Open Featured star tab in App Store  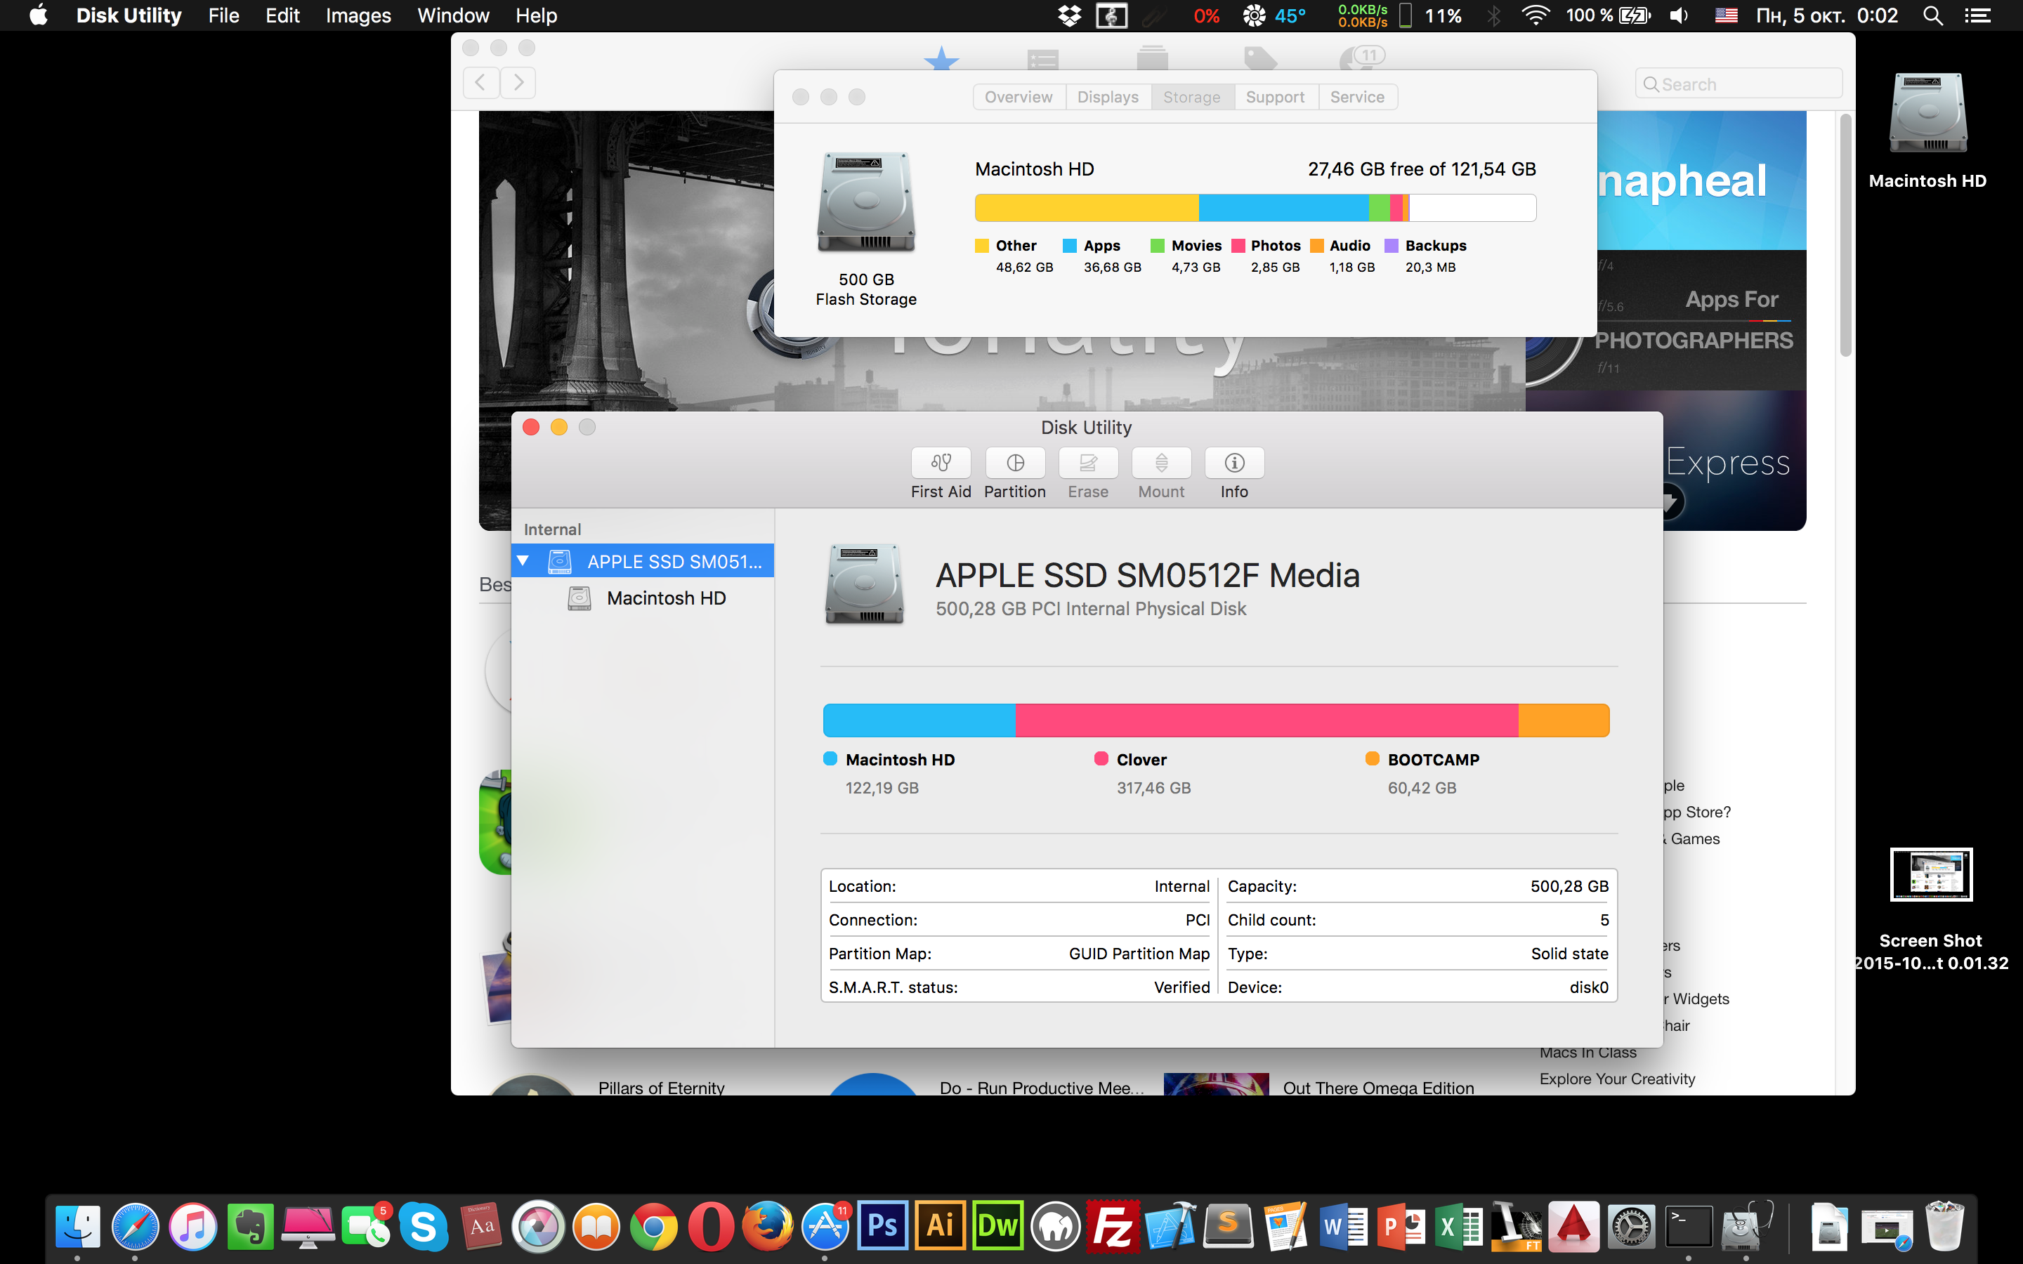[x=941, y=58]
